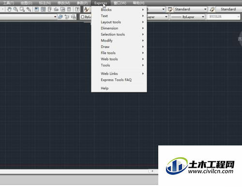Image resolution: width=242 pixels, height=187 pixels.
Task: Open the Sheet Set Manager icon
Action: pos(56,9)
